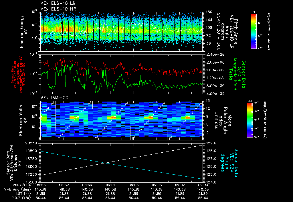293x202 pixels.
Task: Click the altitude and SZA line plot panel
Action: (x=122, y=163)
